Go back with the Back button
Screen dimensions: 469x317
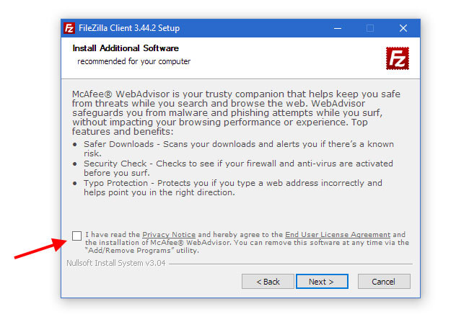(x=268, y=282)
